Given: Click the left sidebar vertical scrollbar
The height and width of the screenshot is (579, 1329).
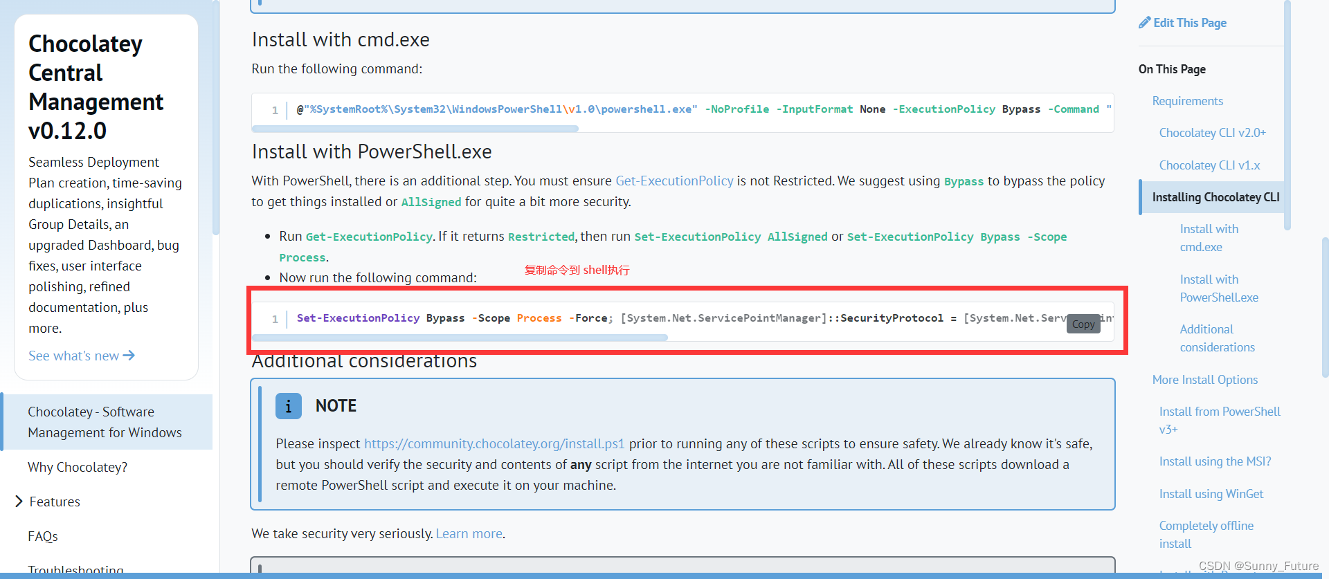Looking at the screenshot, I should (216, 118).
